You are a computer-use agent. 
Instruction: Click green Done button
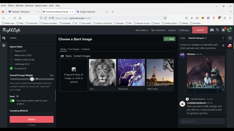click(169, 39)
